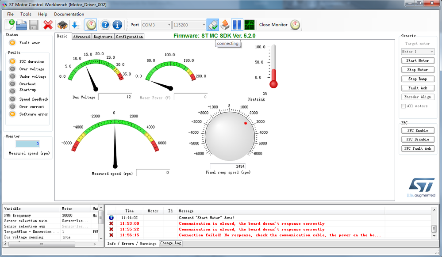Click the floppy disk save icon
This screenshot has width=442, height=257.
[x=34, y=25]
